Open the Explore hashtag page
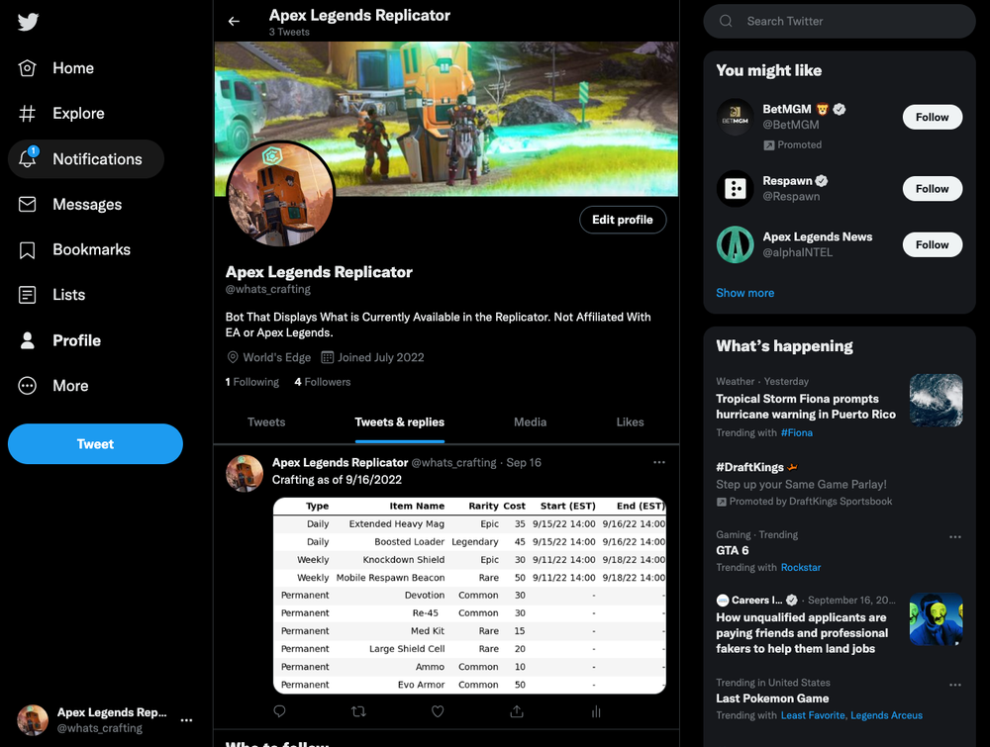This screenshot has height=747, width=990. pos(61,114)
